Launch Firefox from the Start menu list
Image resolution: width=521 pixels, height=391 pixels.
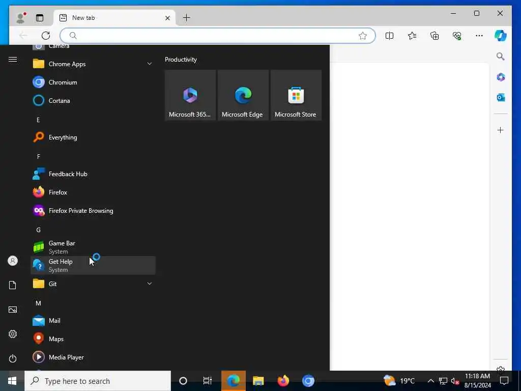93,192
